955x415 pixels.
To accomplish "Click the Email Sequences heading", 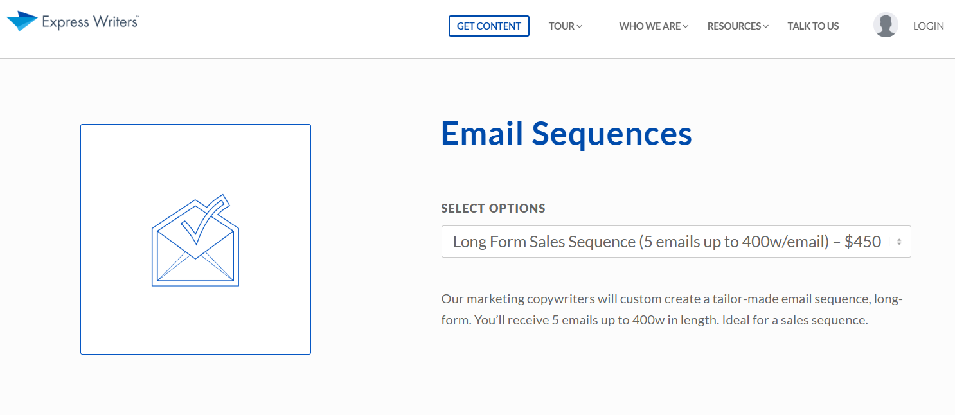I will pos(566,134).
